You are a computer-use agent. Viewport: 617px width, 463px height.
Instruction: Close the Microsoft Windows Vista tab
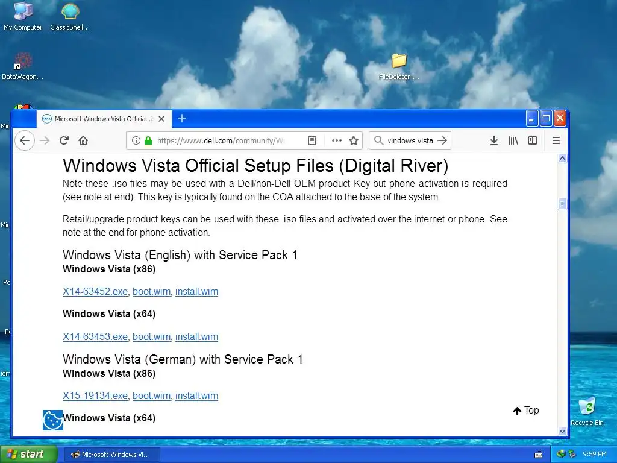point(161,119)
